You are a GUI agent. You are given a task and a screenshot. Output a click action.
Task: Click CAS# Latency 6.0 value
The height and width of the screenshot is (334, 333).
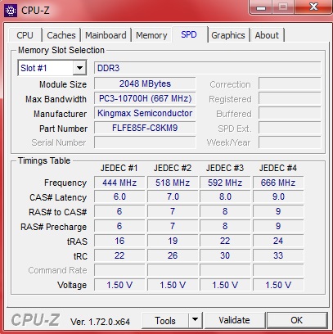coord(119,196)
